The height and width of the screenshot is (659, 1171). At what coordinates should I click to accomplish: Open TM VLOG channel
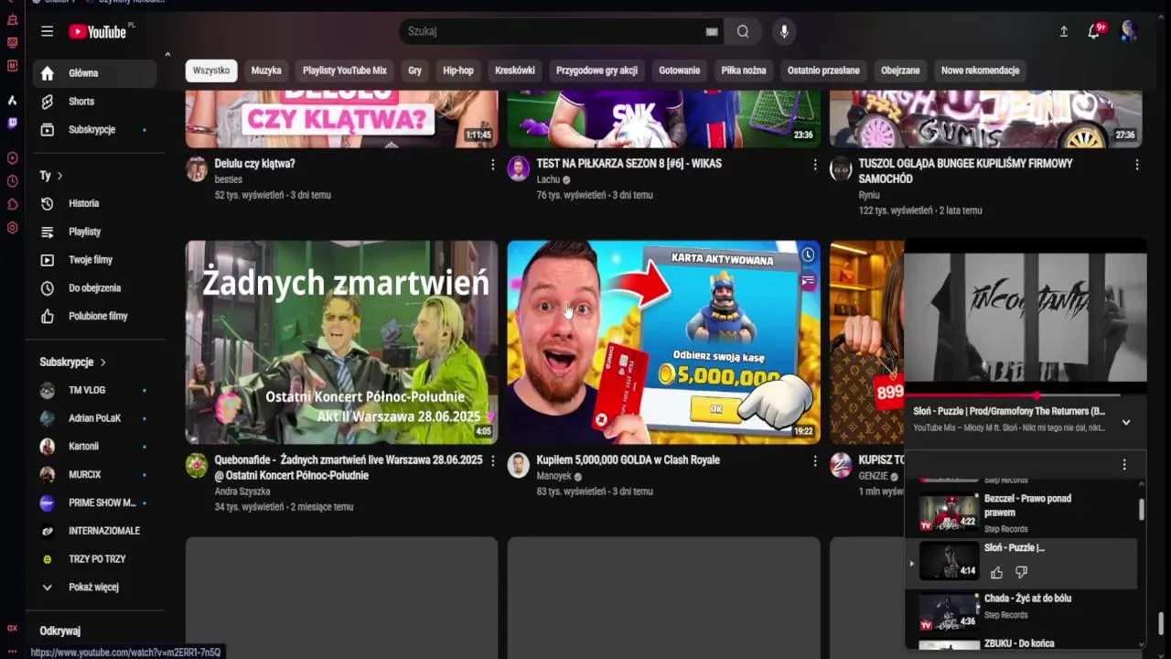(95, 391)
